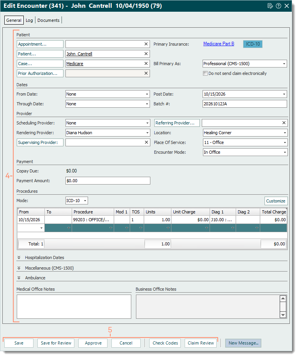298x357 pixels.
Task: Switch to the Log tab
Action: [29, 20]
